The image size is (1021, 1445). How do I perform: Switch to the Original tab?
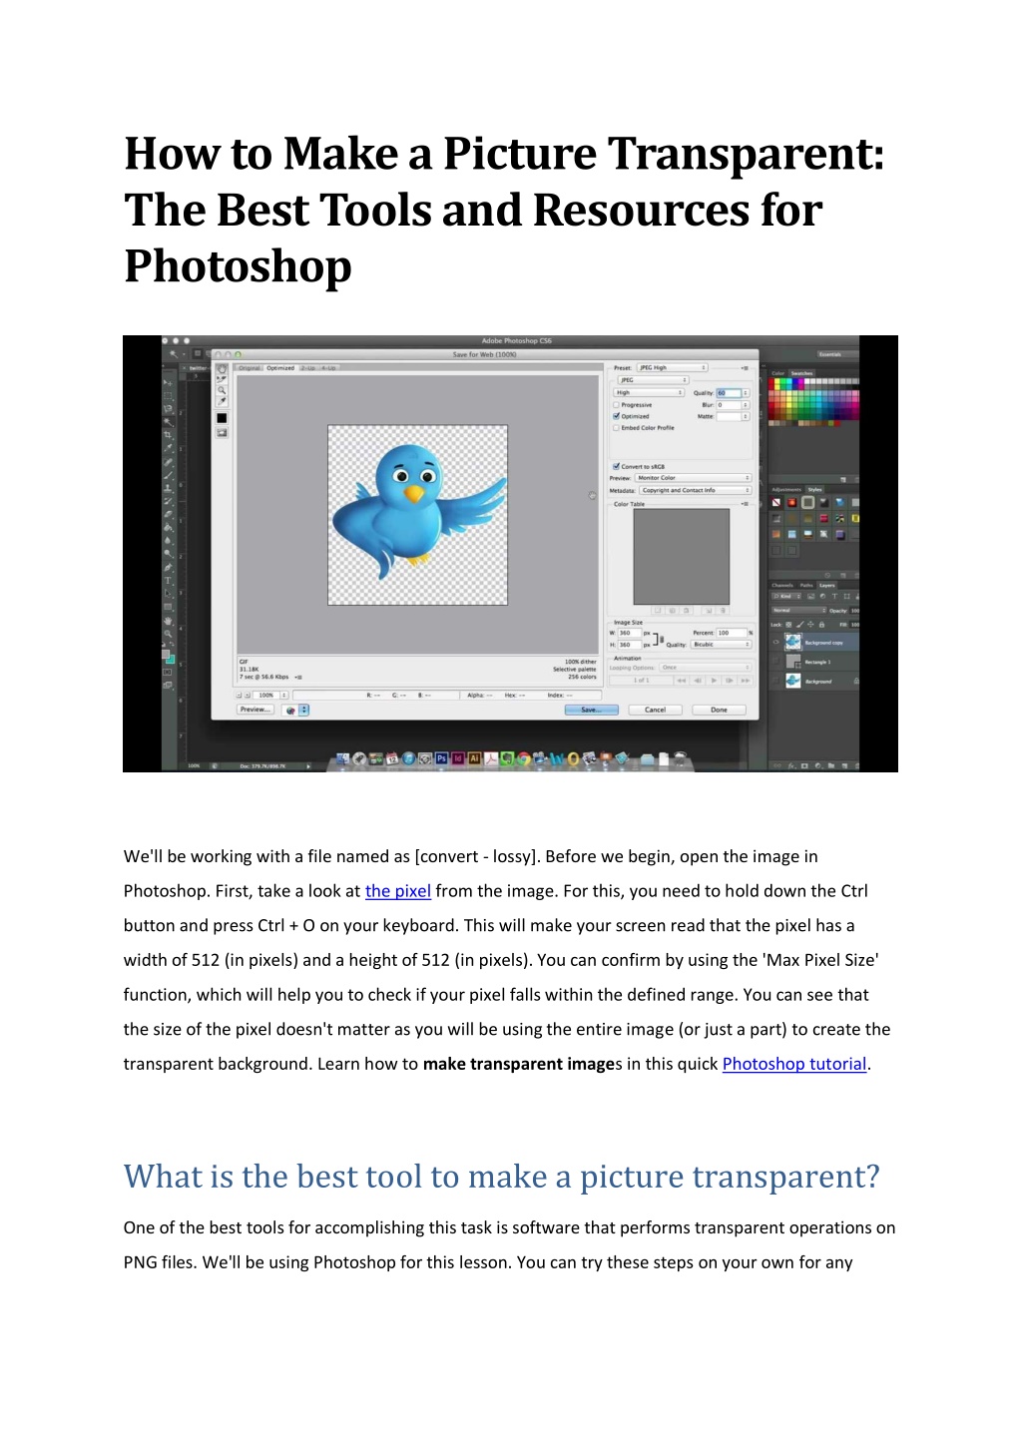click(x=250, y=368)
